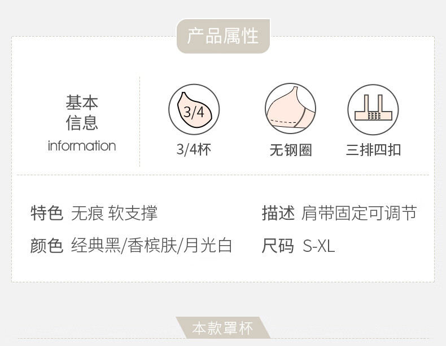446x346 pixels.
Task: Click the 三排四扣 label text
Action: (373, 149)
